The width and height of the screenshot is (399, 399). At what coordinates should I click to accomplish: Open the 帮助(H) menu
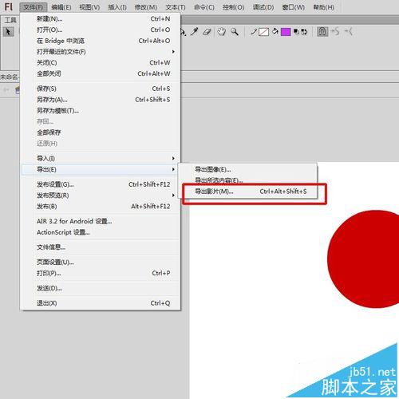[323, 7]
